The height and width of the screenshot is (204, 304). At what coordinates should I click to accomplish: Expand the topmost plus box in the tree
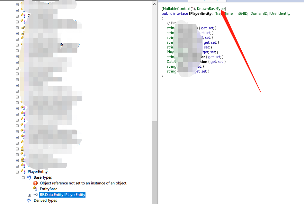17,4
